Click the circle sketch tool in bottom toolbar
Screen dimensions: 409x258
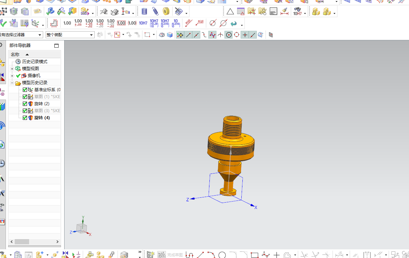point(222,255)
